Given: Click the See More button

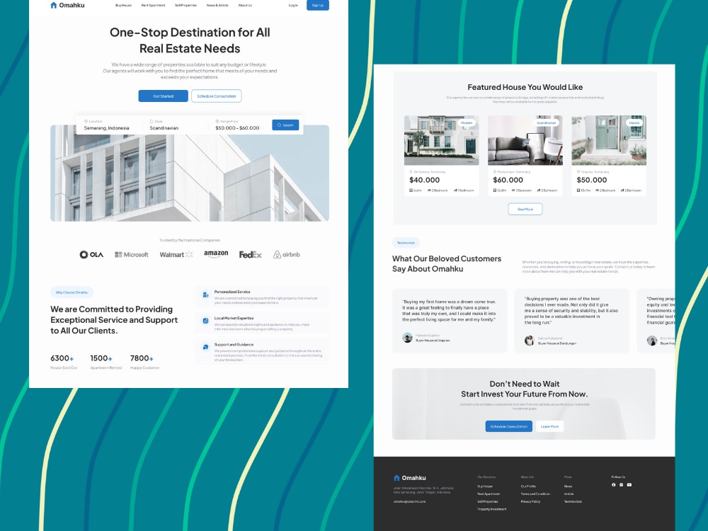Looking at the screenshot, I should coord(525,209).
